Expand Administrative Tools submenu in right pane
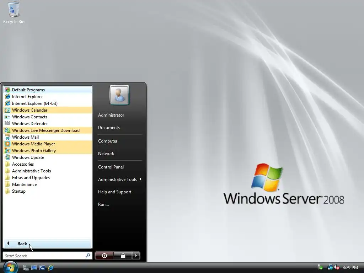Image resolution: width=364 pixels, height=273 pixels. click(x=119, y=179)
